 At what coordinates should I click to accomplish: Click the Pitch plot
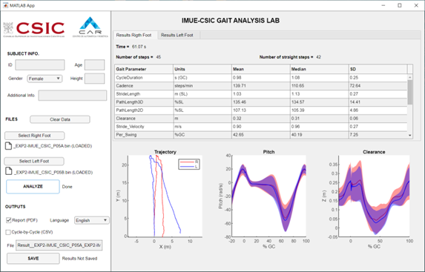[x=269, y=196]
